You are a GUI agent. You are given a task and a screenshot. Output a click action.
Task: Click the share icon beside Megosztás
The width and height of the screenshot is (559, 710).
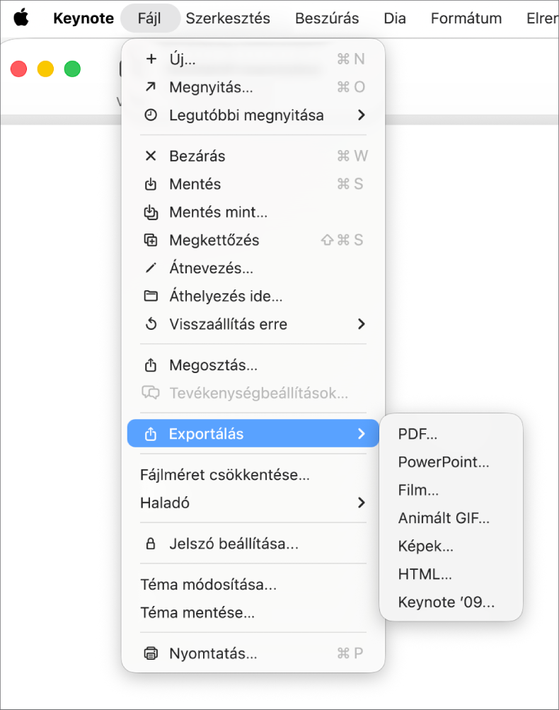[151, 365]
